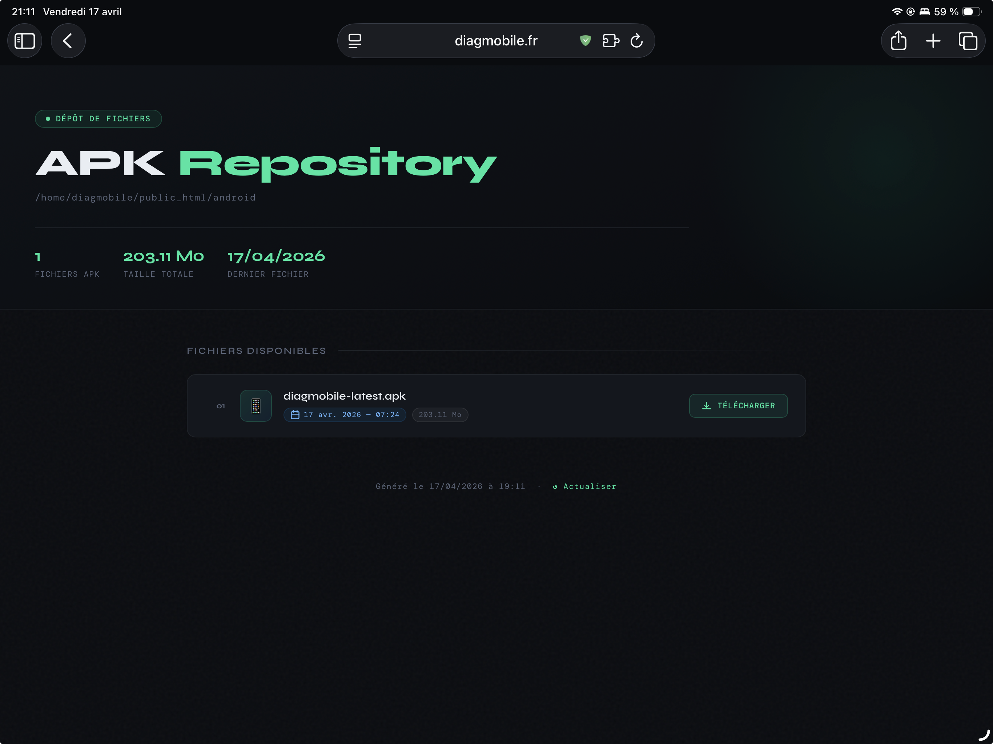Image resolution: width=993 pixels, height=744 pixels.
Task: Click the 203.11 Mo file size chip
Action: click(x=440, y=415)
